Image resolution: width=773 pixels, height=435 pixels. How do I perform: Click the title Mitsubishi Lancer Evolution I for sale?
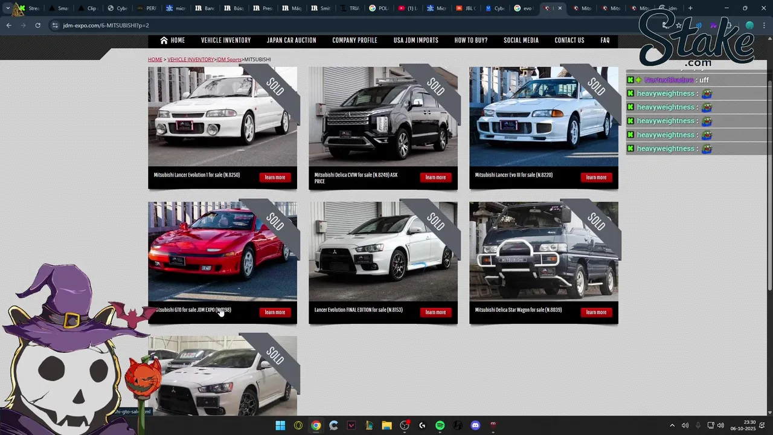197,175
